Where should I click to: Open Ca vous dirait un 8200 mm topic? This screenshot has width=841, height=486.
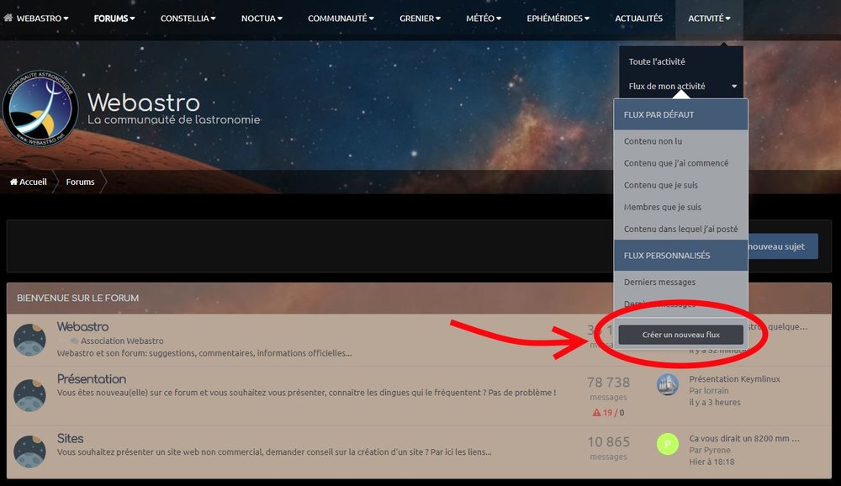[744, 438]
